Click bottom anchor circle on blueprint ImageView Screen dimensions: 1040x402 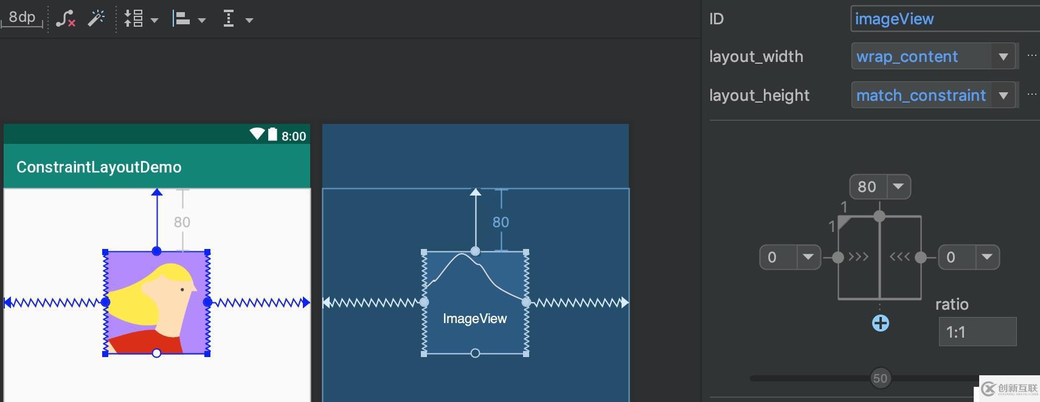click(475, 353)
